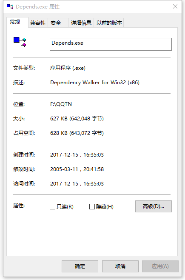Toggle the 隐藏(H) hidden checkbox
This screenshot has height=280, width=185.
pyautogui.click(x=92, y=207)
